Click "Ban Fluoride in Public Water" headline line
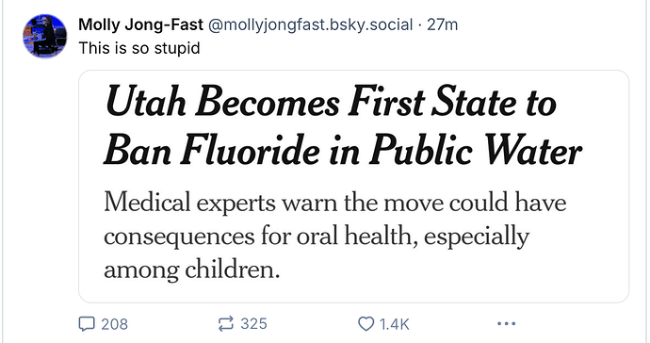The image size is (650, 343). click(342, 149)
